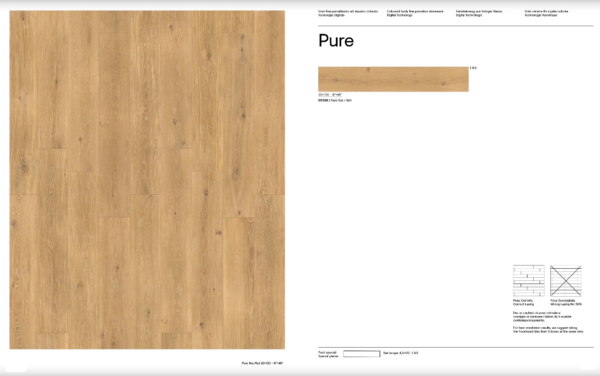The width and height of the screenshot is (600, 376).
Task: Click the "For best installation results" paragraph
Action: pyautogui.click(x=548, y=330)
